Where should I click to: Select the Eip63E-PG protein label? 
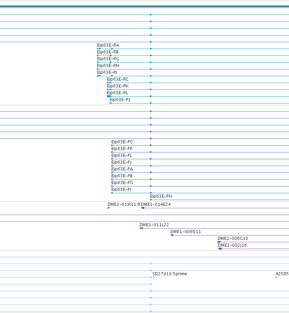122,183
